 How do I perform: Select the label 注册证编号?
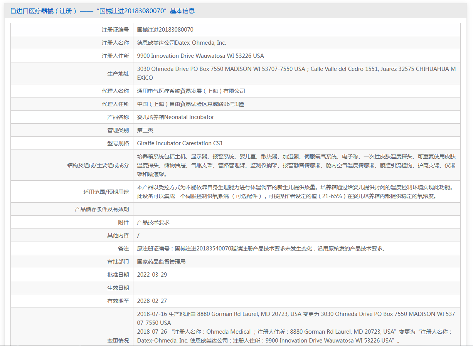pos(115,30)
